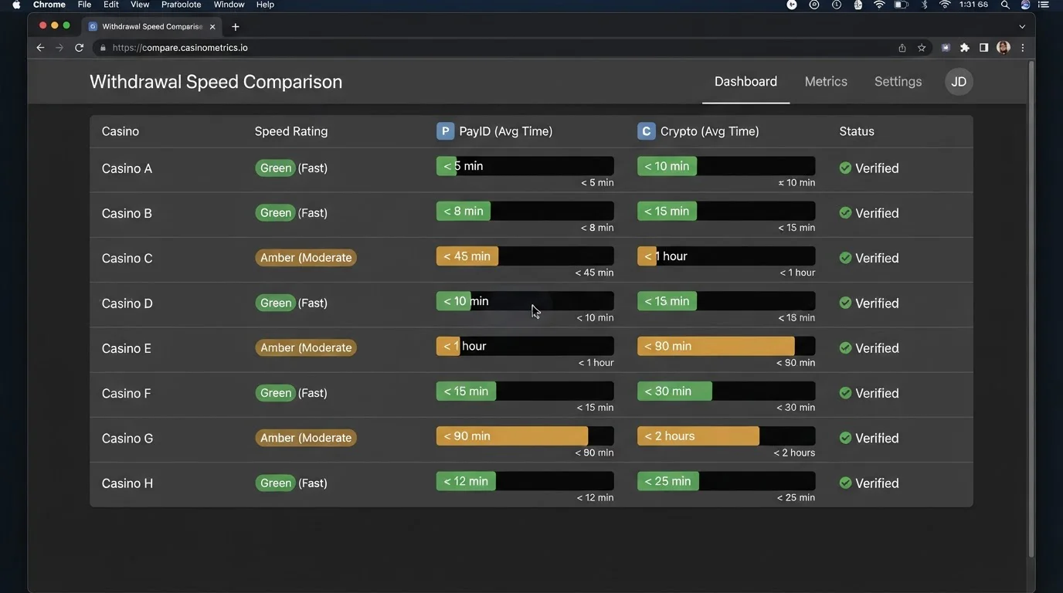Click the Speed Rating column header

(x=291, y=131)
